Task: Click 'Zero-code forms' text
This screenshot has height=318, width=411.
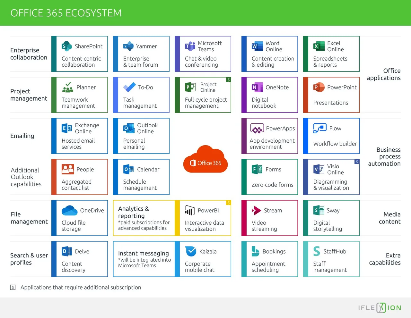Action: click(x=272, y=185)
